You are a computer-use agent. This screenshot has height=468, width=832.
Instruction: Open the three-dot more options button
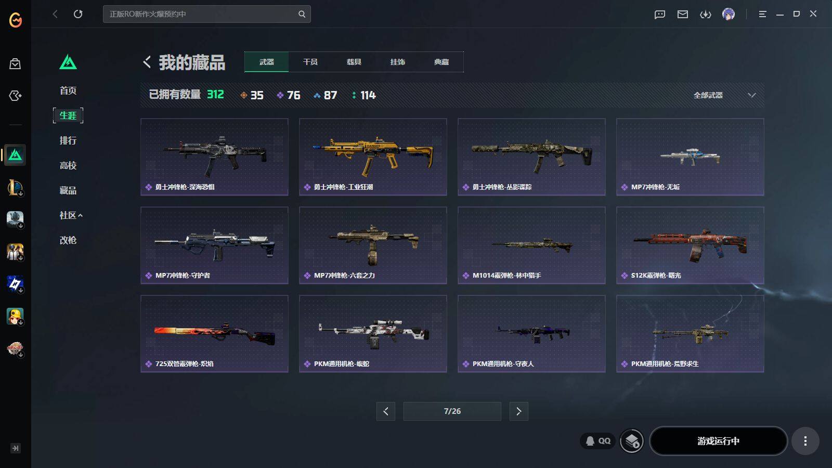[805, 441]
